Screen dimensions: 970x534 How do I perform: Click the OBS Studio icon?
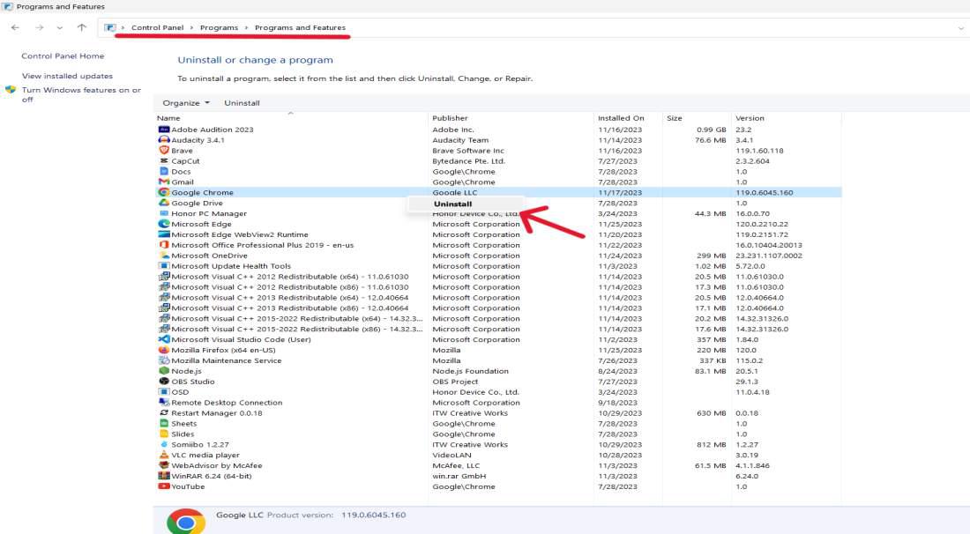(164, 382)
